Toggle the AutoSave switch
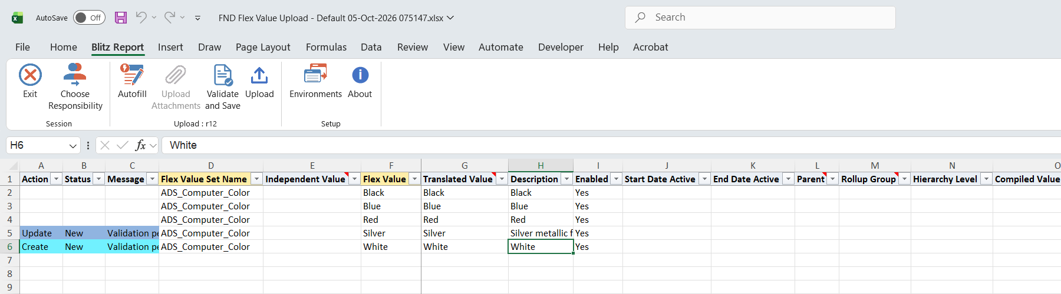The image size is (1061, 294). pyautogui.click(x=89, y=18)
